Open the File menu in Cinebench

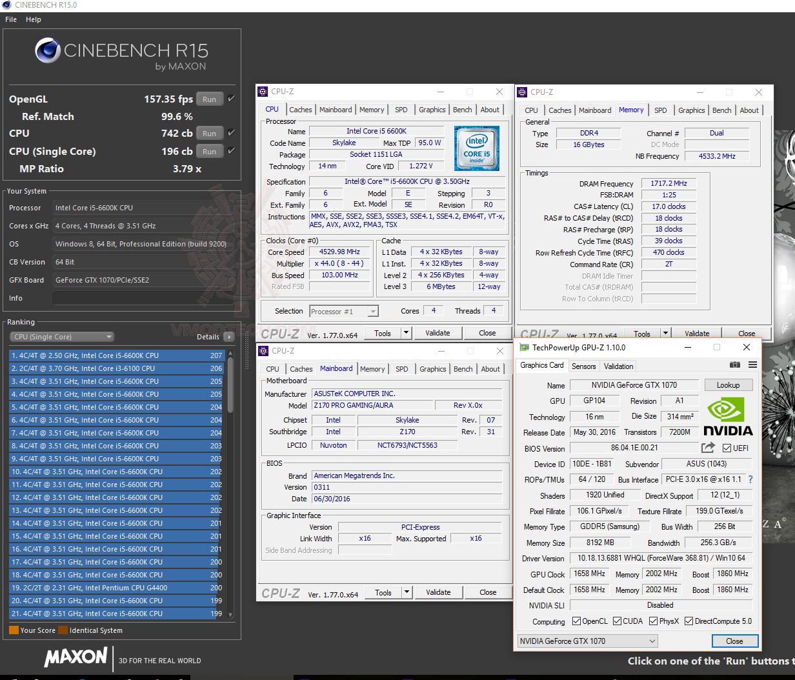click(11, 19)
